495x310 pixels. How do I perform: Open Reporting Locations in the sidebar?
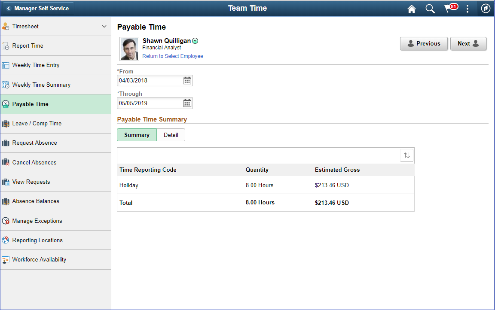[x=55, y=240]
